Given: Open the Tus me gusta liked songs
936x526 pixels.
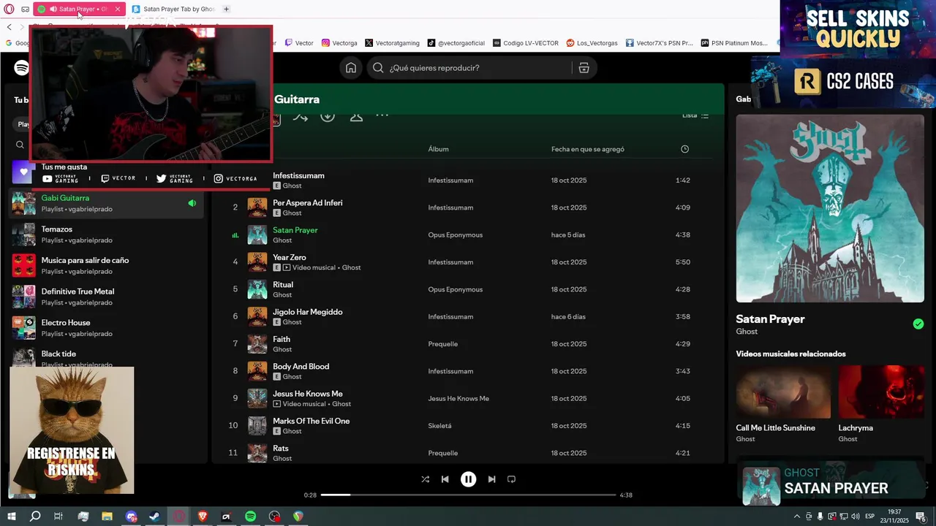Looking at the screenshot, I should (x=64, y=167).
